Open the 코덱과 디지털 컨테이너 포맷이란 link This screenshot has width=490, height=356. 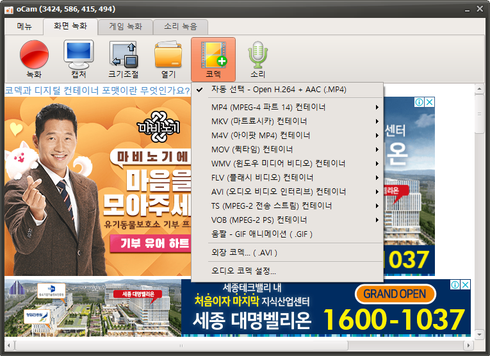tap(97, 90)
